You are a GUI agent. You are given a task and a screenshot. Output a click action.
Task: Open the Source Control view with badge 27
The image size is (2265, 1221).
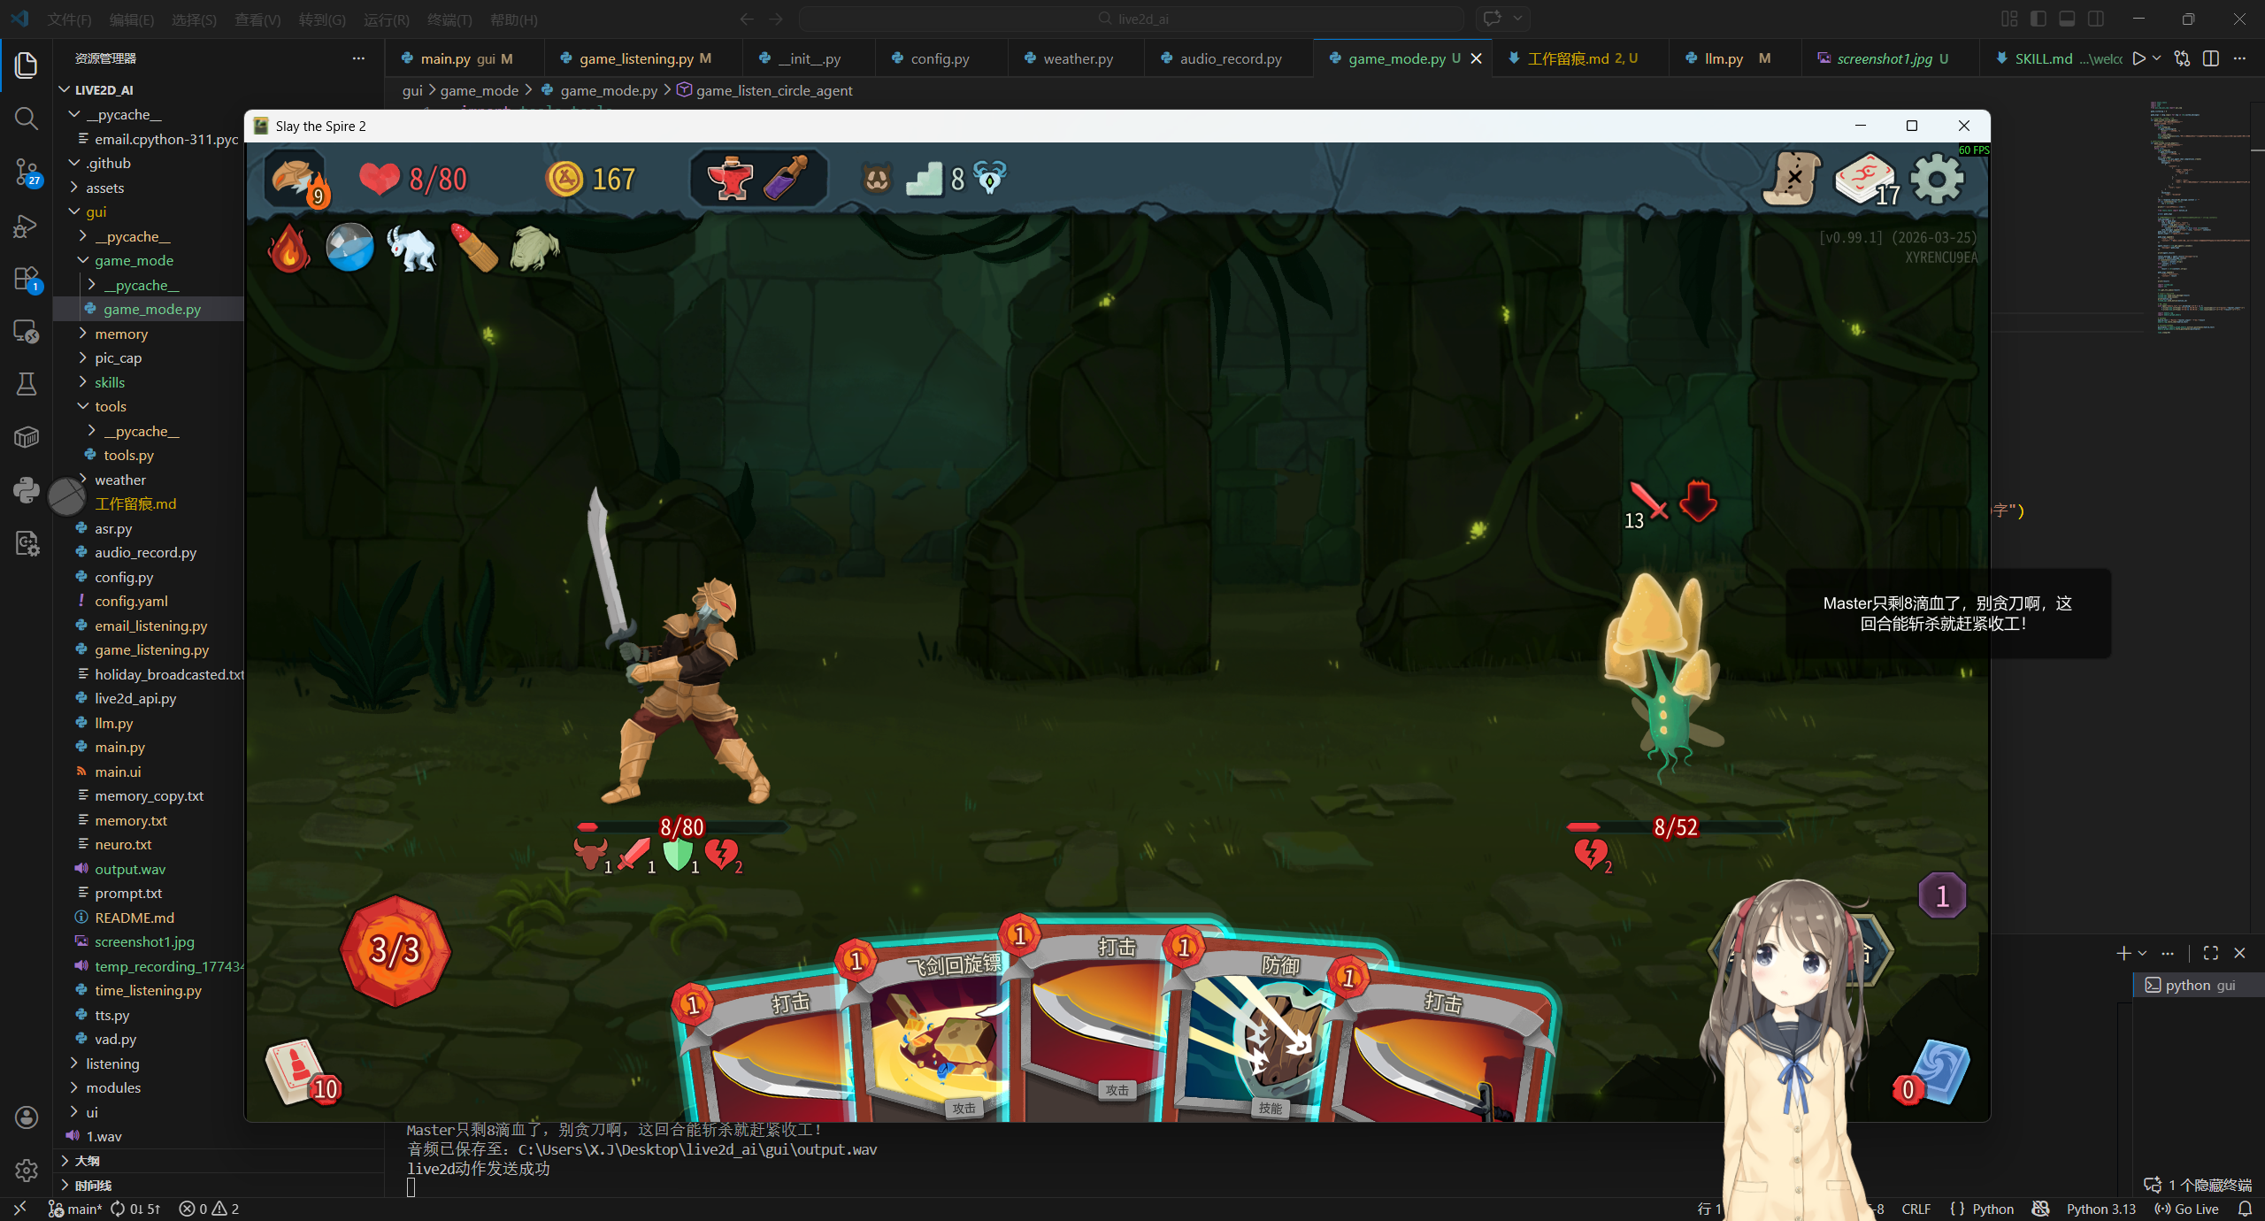[x=26, y=172]
